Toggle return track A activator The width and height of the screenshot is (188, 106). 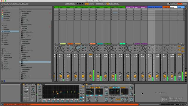click(150, 76)
